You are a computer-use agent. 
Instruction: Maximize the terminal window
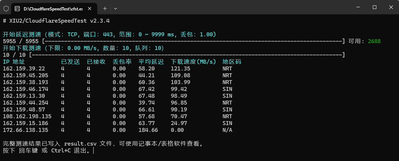[374, 7]
